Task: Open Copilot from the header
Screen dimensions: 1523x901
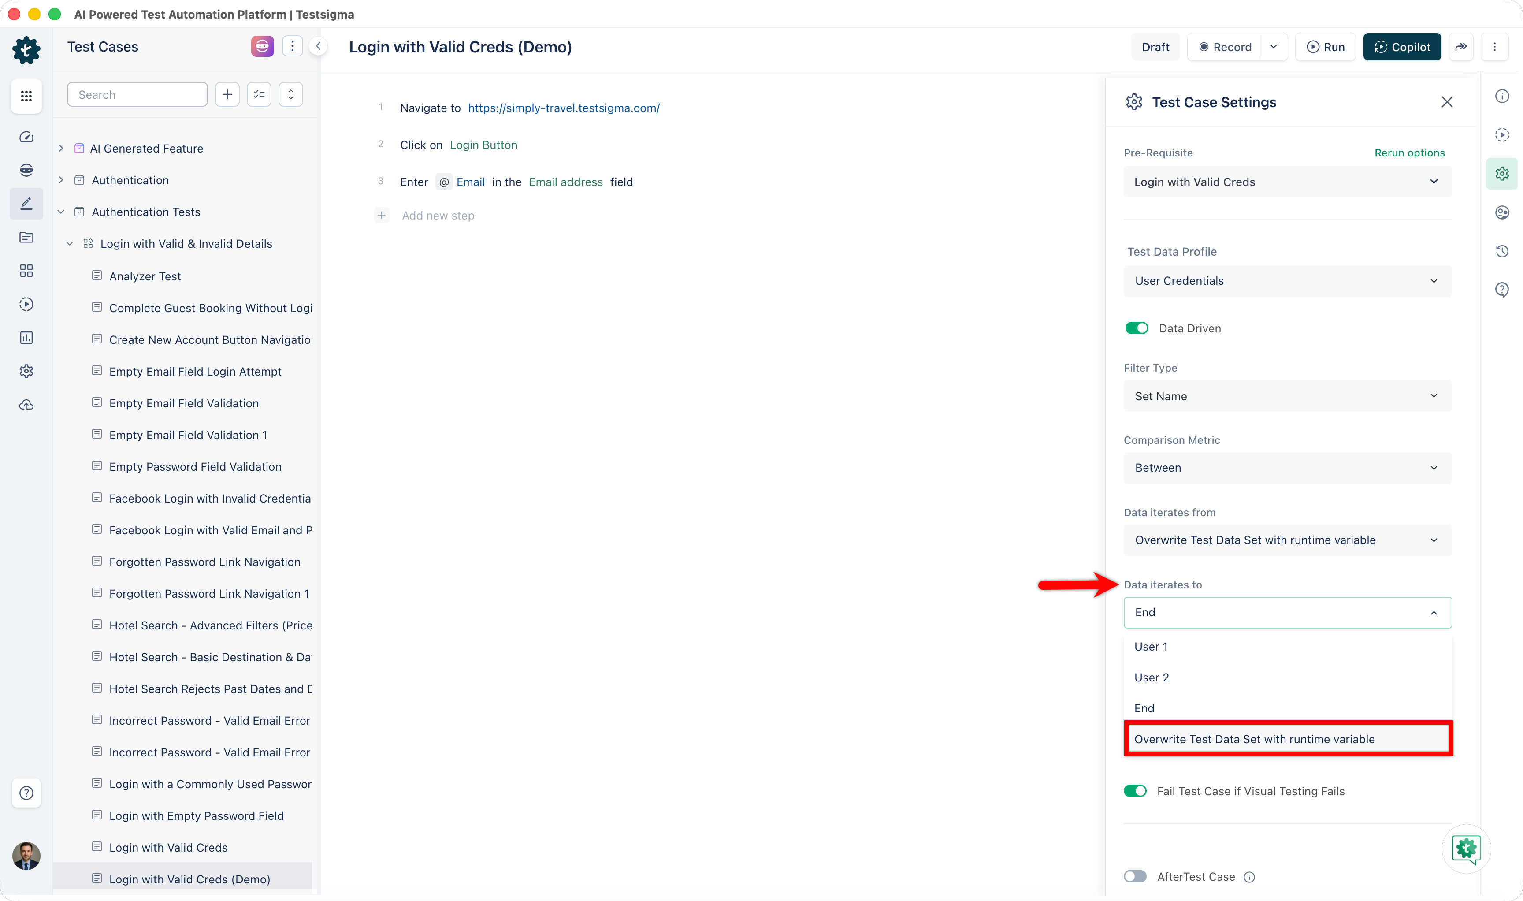Action: point(1402,47)
